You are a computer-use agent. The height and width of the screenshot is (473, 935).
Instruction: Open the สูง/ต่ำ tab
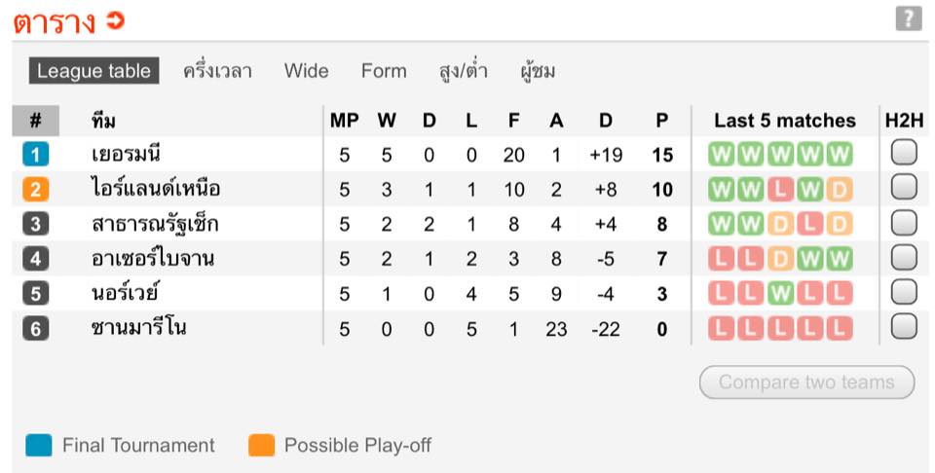pos(464,71)
